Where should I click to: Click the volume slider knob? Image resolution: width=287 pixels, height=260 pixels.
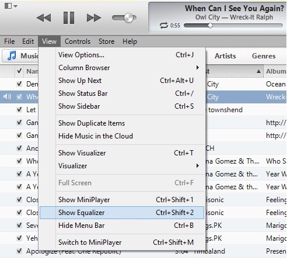click(x=128, y=18)
